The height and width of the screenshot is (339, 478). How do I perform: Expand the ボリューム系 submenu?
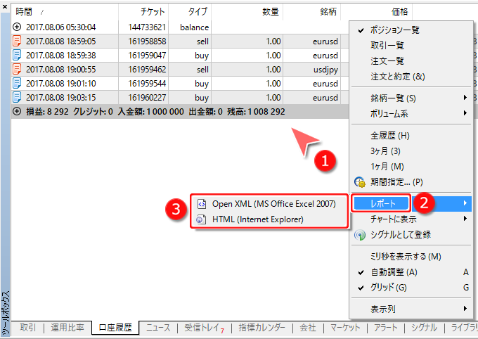[x=411, y=113]
